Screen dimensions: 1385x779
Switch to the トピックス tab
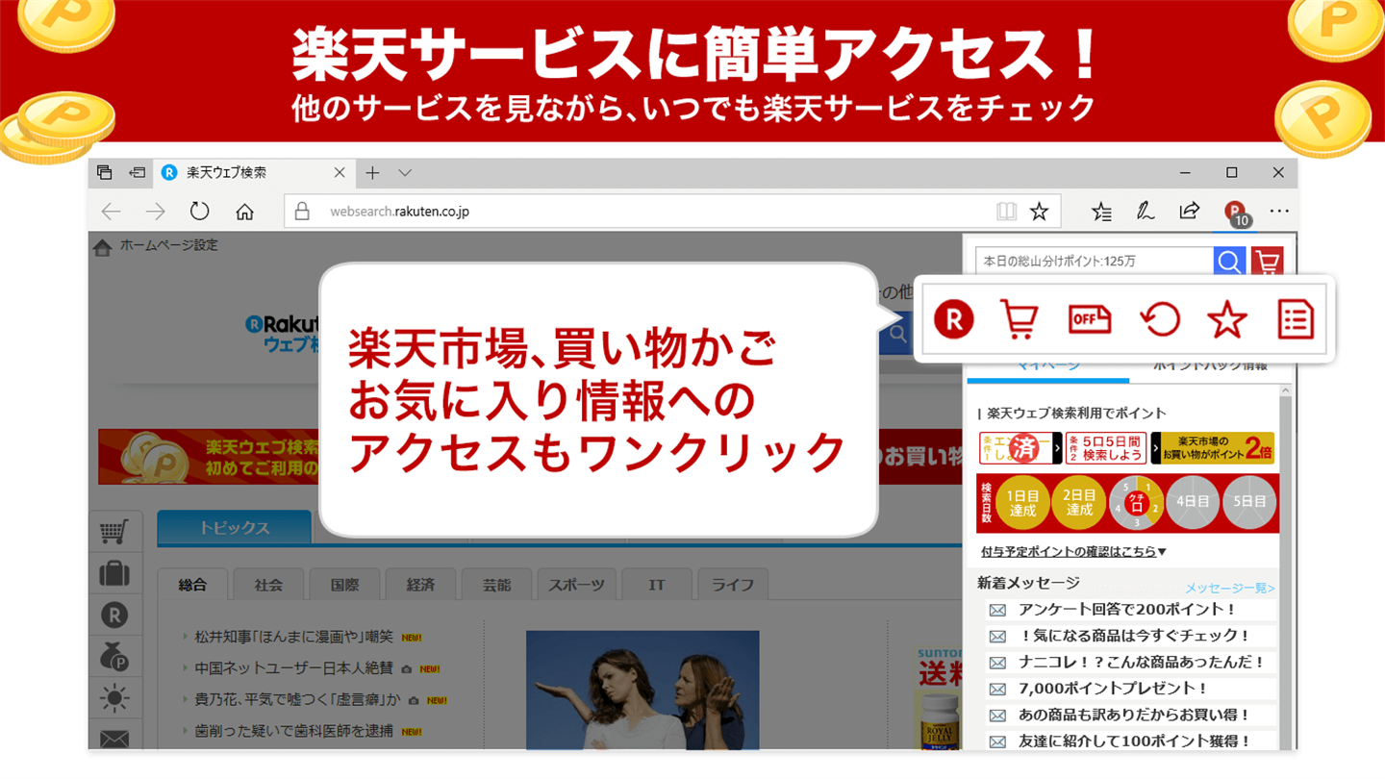(235, 528)
